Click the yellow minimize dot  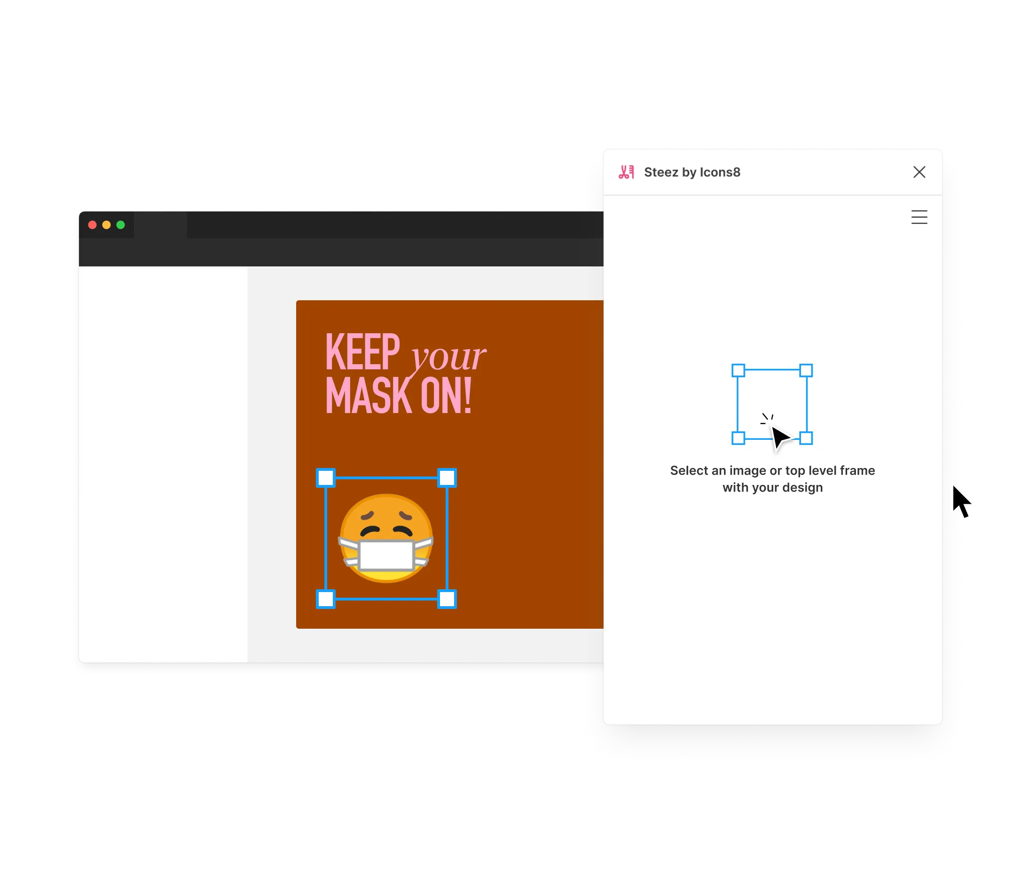(106, 225)
